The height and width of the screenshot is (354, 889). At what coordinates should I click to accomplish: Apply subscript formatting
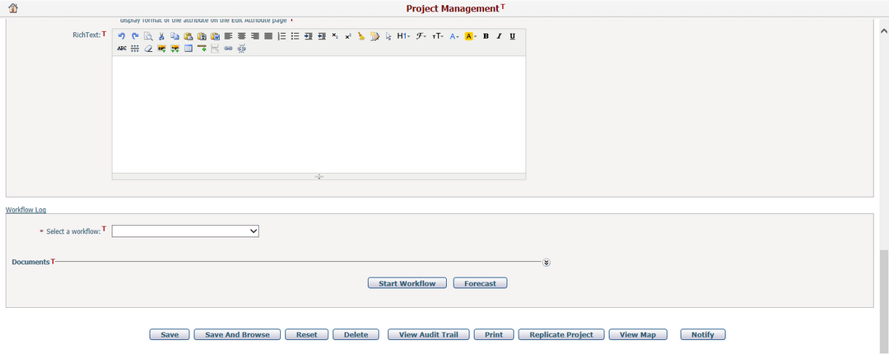click(x=335, y=35)
